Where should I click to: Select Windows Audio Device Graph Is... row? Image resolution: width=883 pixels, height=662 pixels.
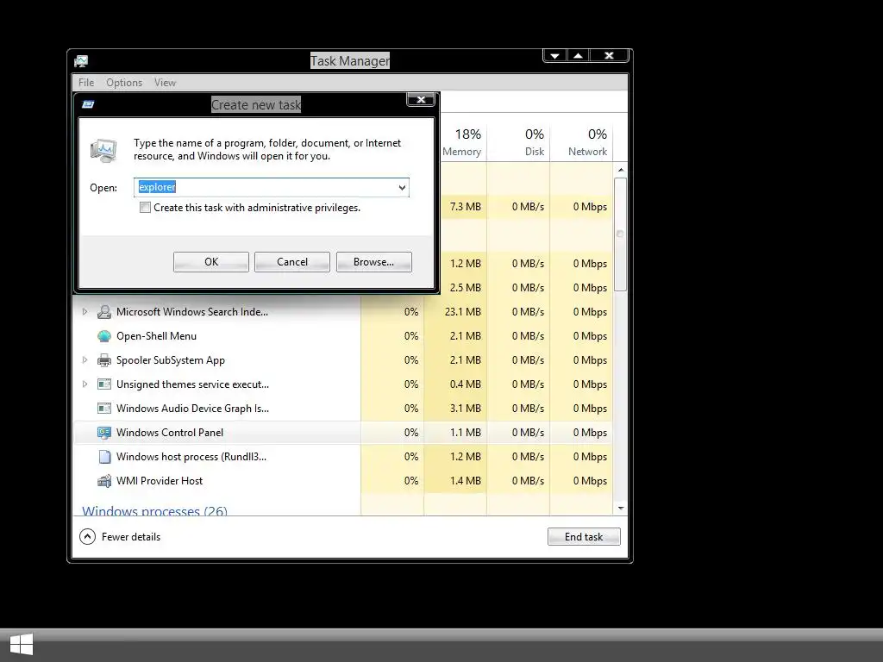pos(343,409)
